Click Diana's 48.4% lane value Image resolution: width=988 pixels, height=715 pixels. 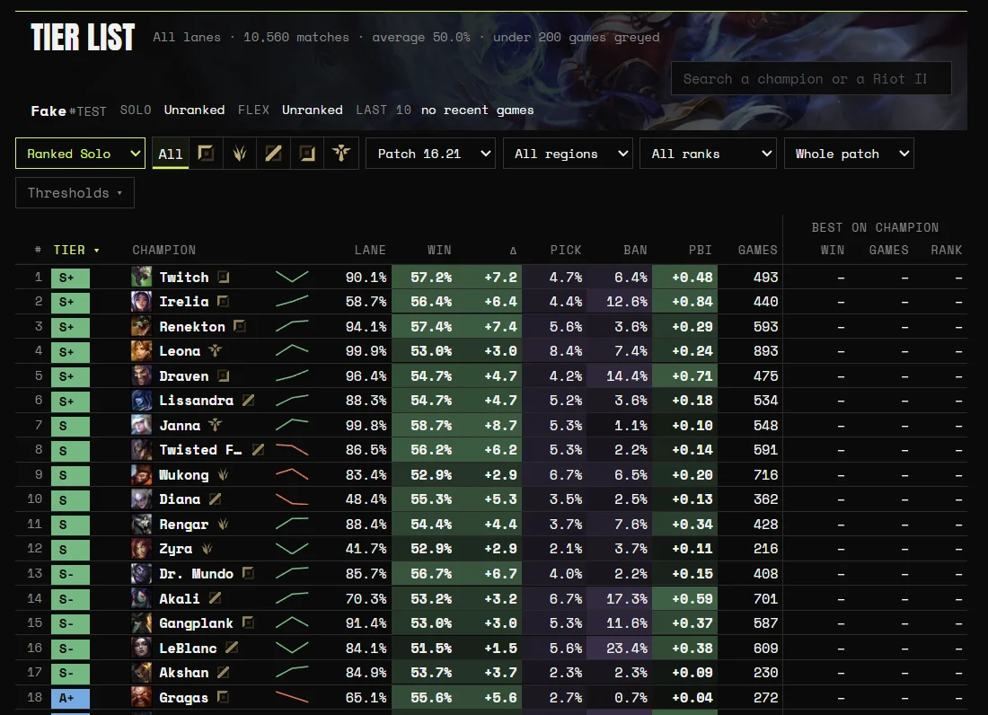point(366,499)
